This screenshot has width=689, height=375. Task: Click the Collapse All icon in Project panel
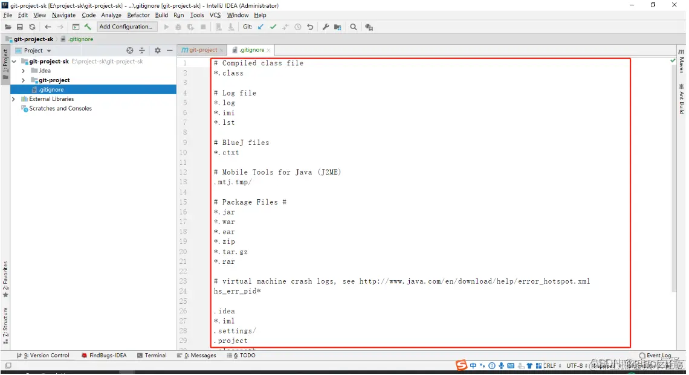(x=142, y=51)
